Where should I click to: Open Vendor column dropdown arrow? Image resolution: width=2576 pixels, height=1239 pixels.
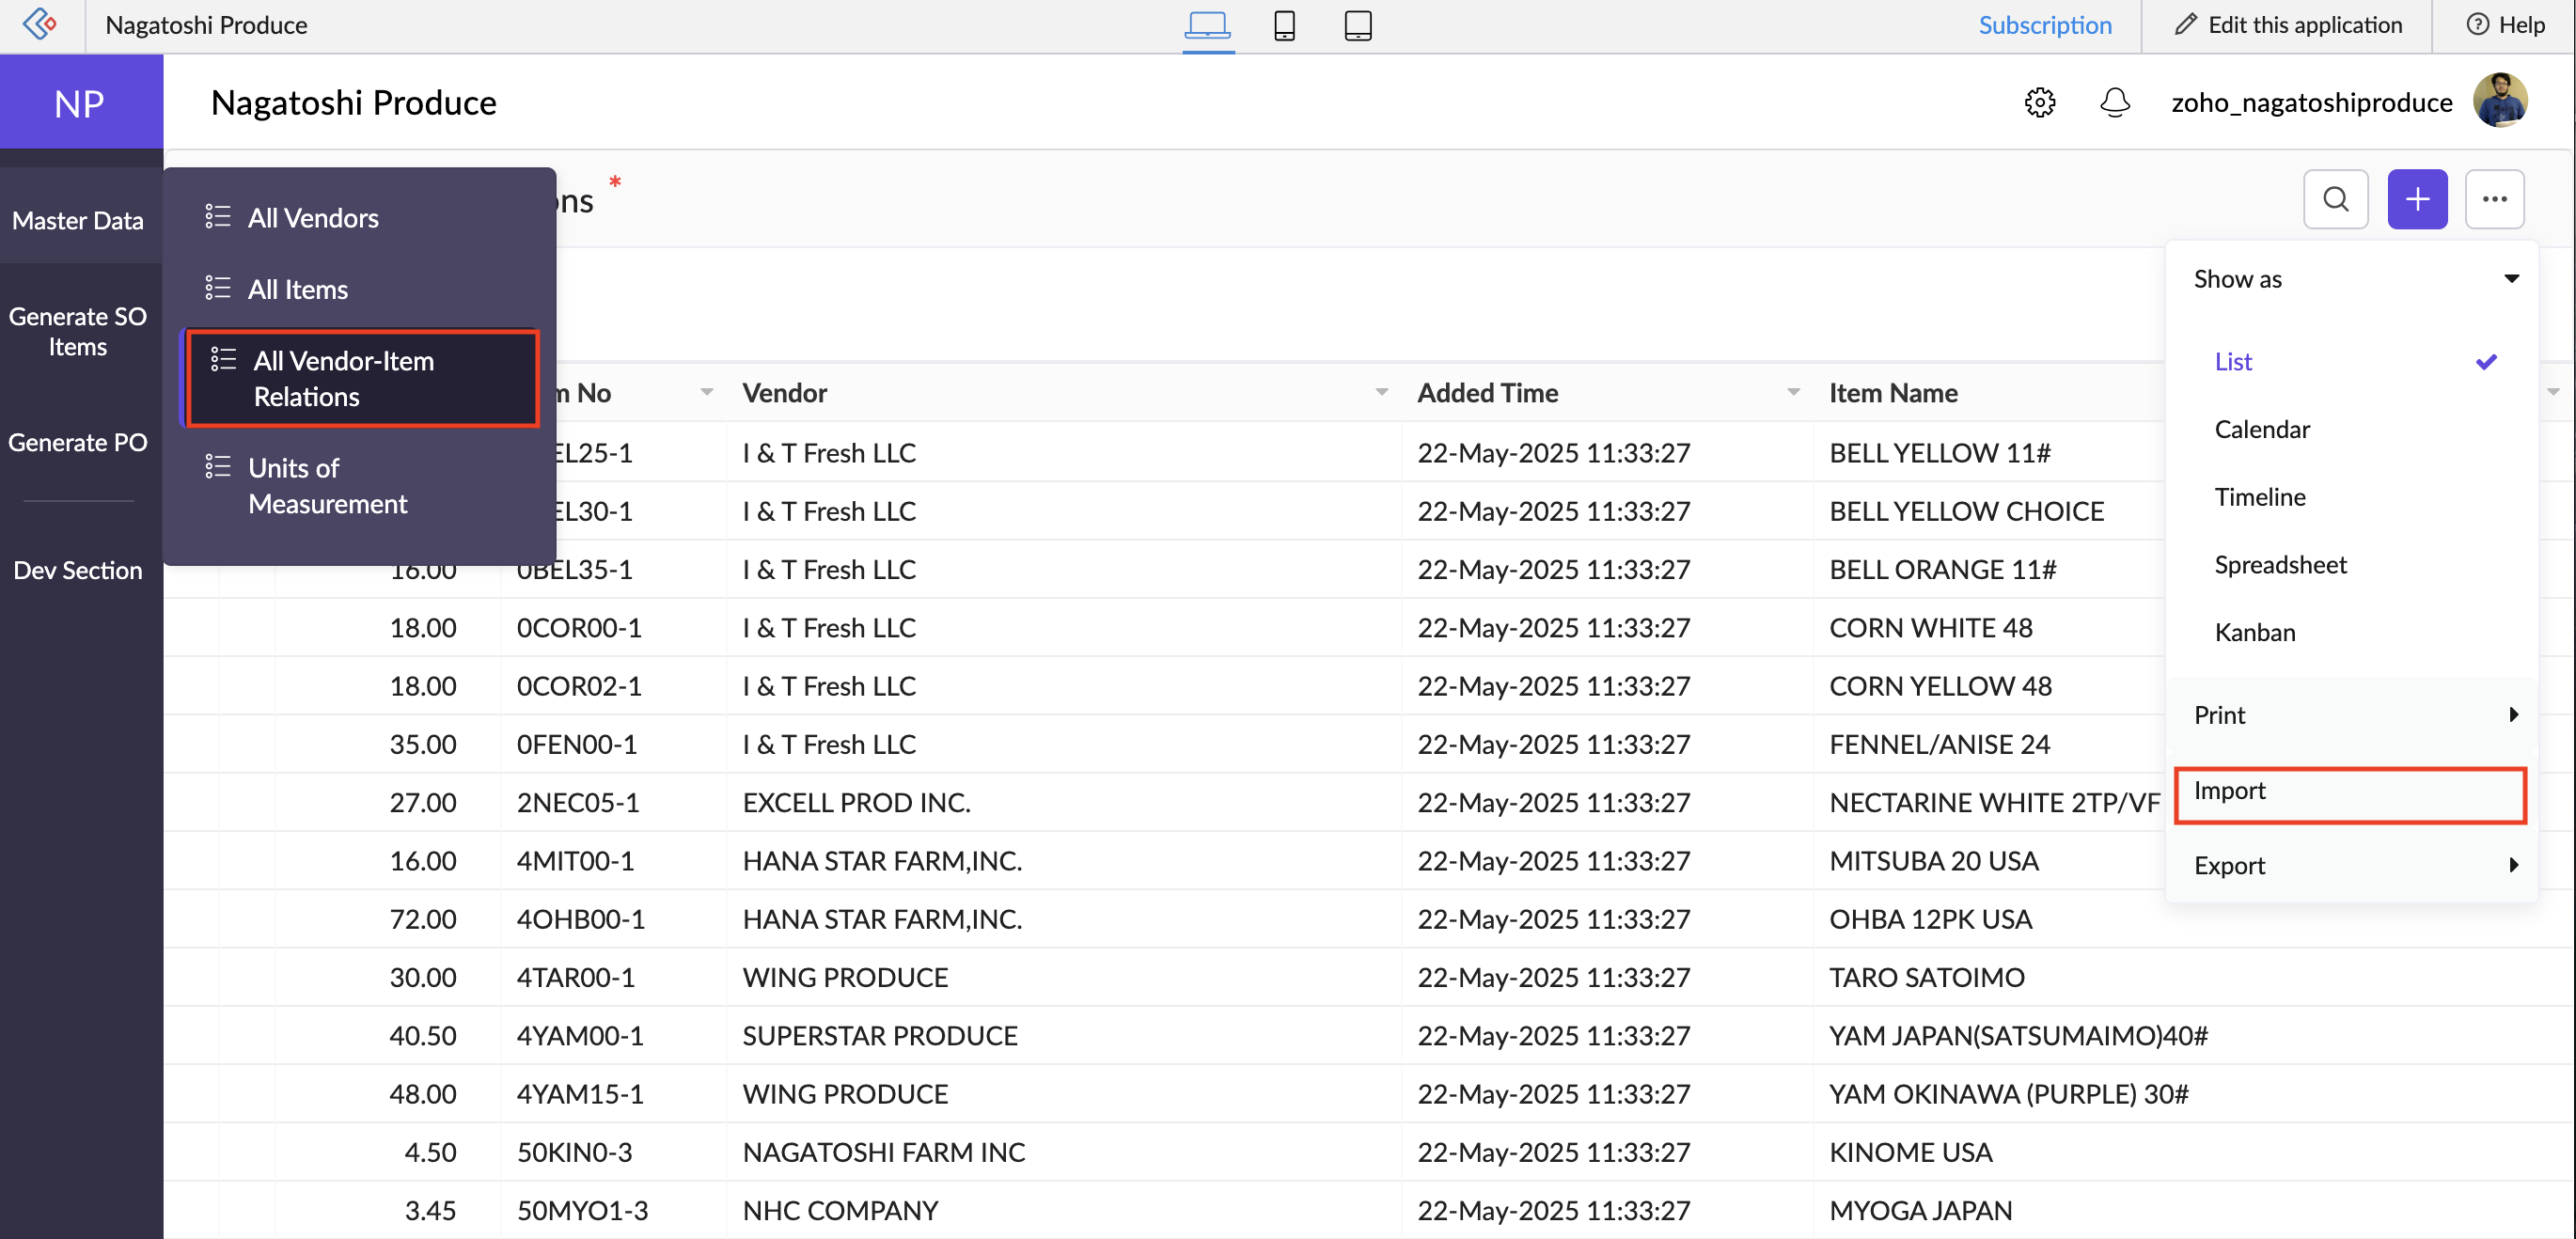[x=1381, y=392]
